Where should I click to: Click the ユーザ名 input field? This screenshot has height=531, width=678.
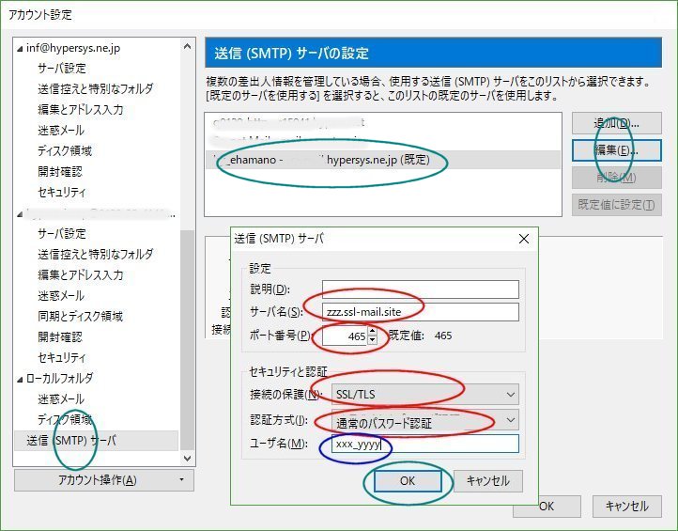point(420,444)
